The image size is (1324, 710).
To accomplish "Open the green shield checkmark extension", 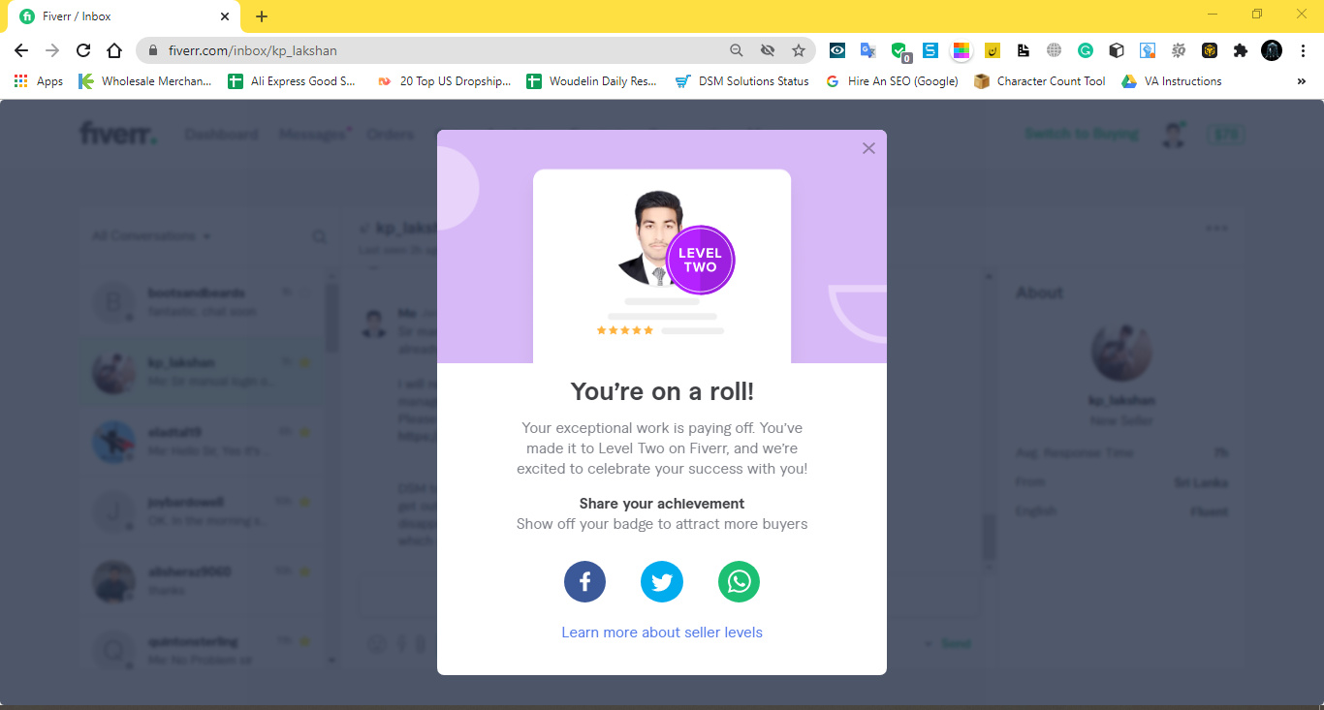I will tap(899, 50).
